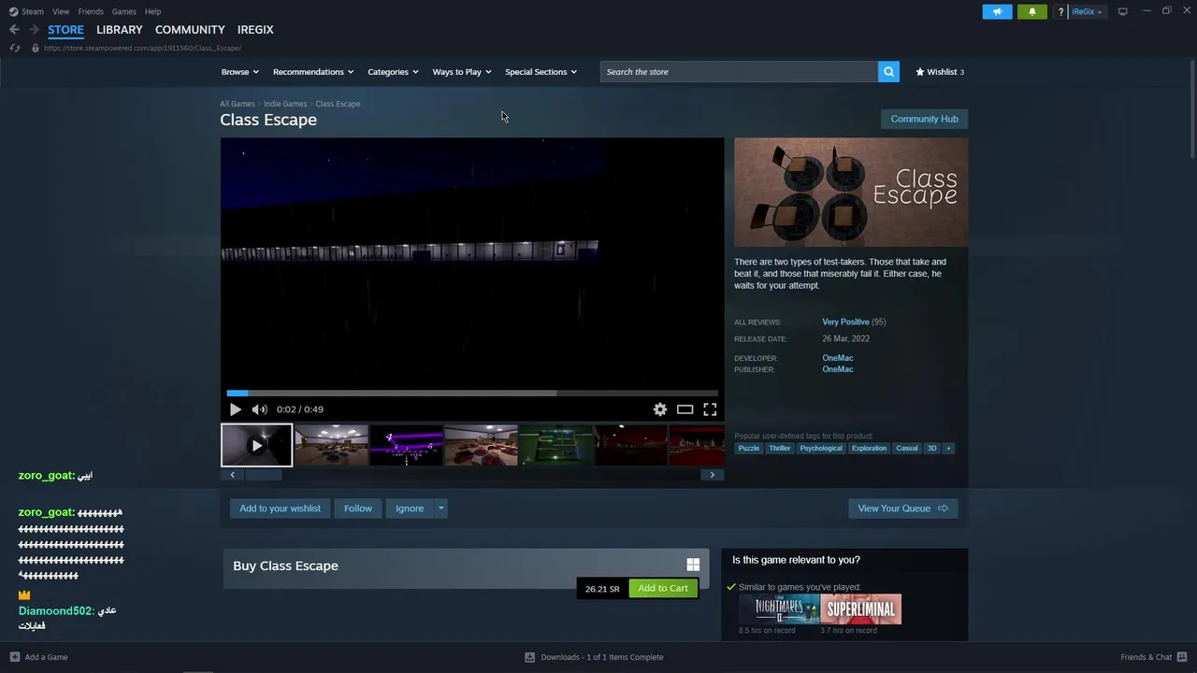
Task: Enter fullscreen video mode
Action: [x=710, y=409]
